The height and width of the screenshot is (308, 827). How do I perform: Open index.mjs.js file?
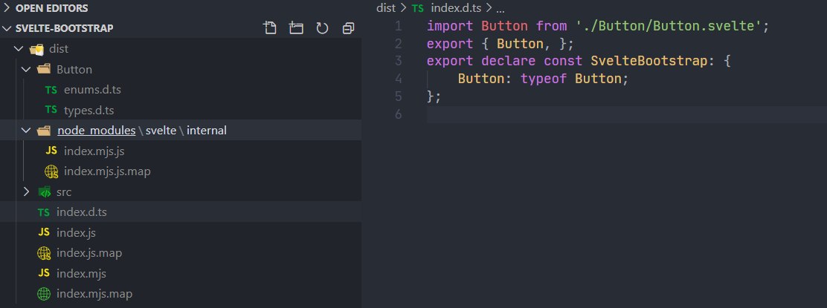[94, 151]
